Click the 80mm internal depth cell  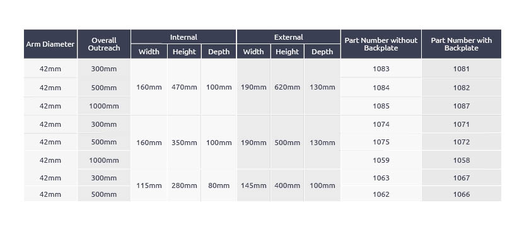pos(219,185)
